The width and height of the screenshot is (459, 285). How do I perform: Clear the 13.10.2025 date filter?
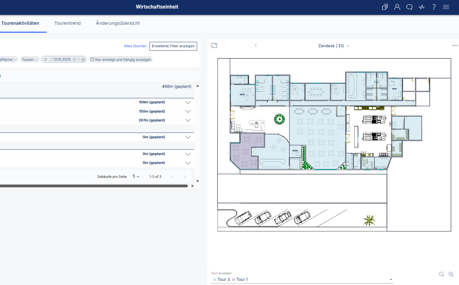(75, 59)
